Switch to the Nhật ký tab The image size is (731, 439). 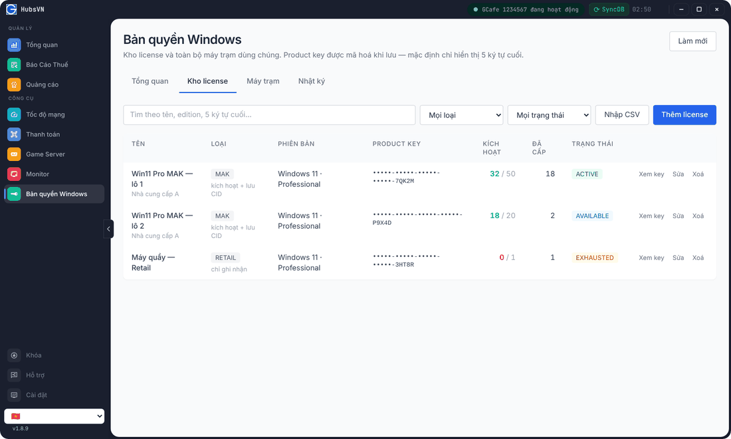tap(312, 81)
